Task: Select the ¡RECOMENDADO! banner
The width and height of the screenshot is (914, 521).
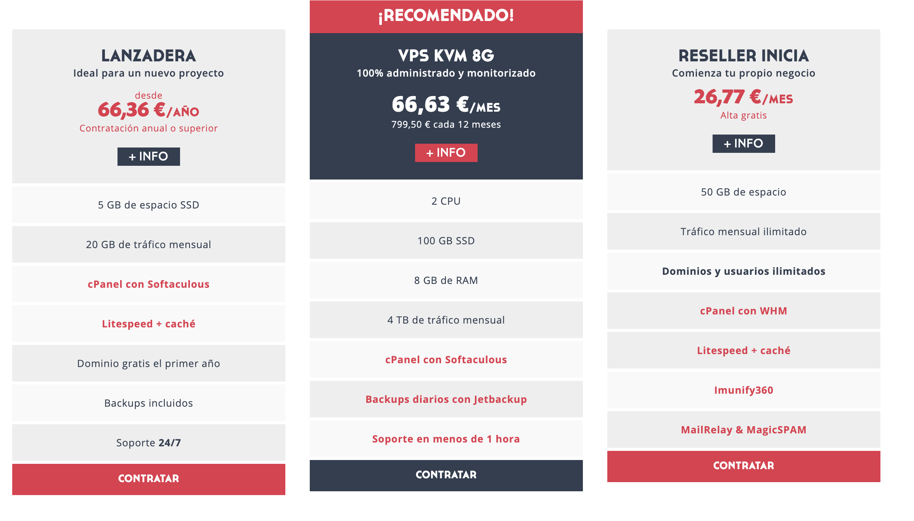Action: 446,16
